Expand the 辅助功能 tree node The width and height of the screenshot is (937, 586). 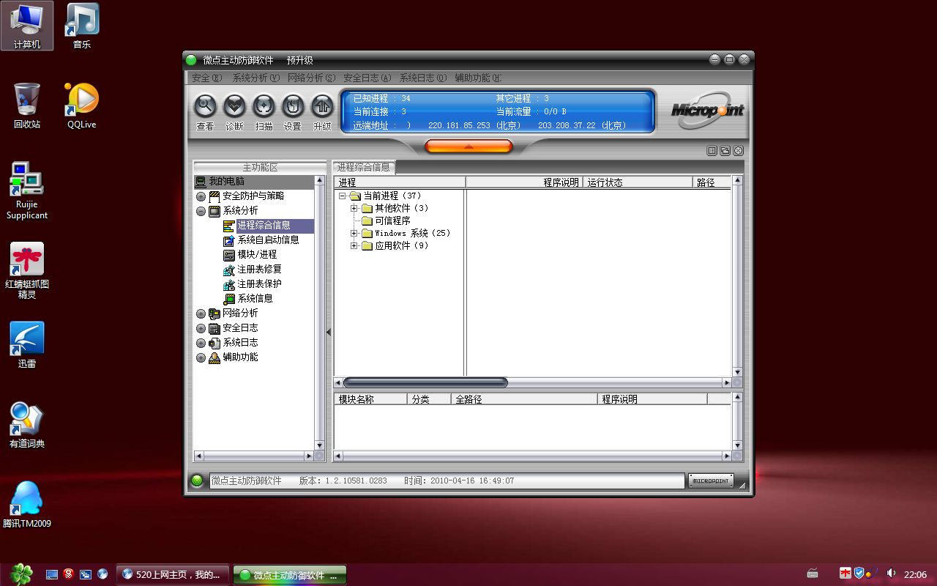(201, 357)
